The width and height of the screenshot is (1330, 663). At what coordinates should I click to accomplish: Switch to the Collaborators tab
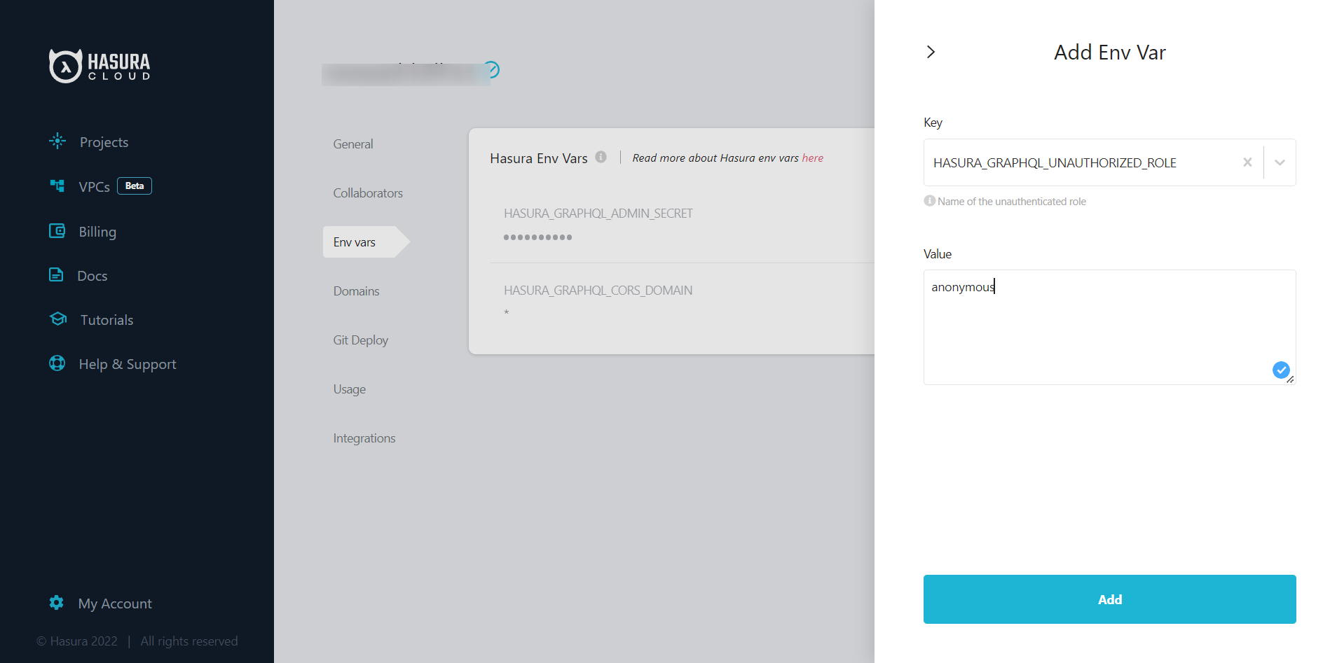click(x=368, y=193)
